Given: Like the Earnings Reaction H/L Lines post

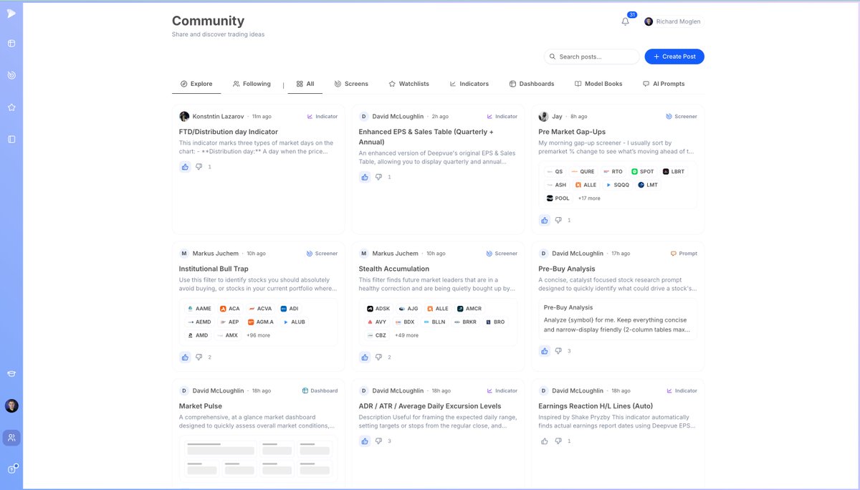Looking at the screenshot, I should coord(545,441).
